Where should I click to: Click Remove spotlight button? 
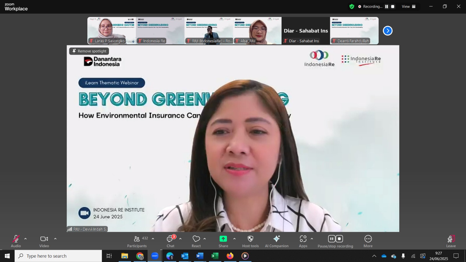click(x=89, y=51)
